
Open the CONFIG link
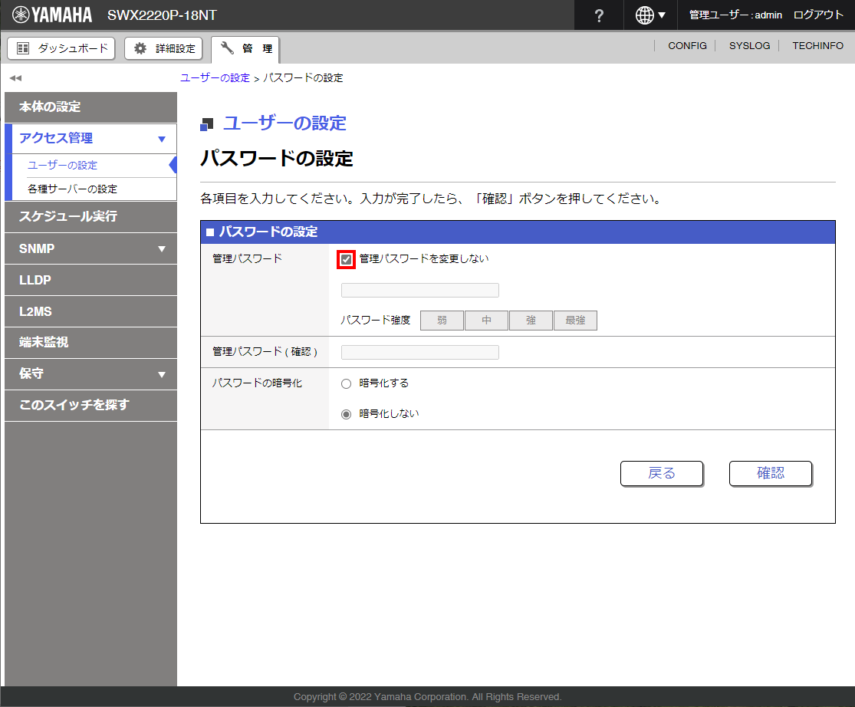(687, 46)
